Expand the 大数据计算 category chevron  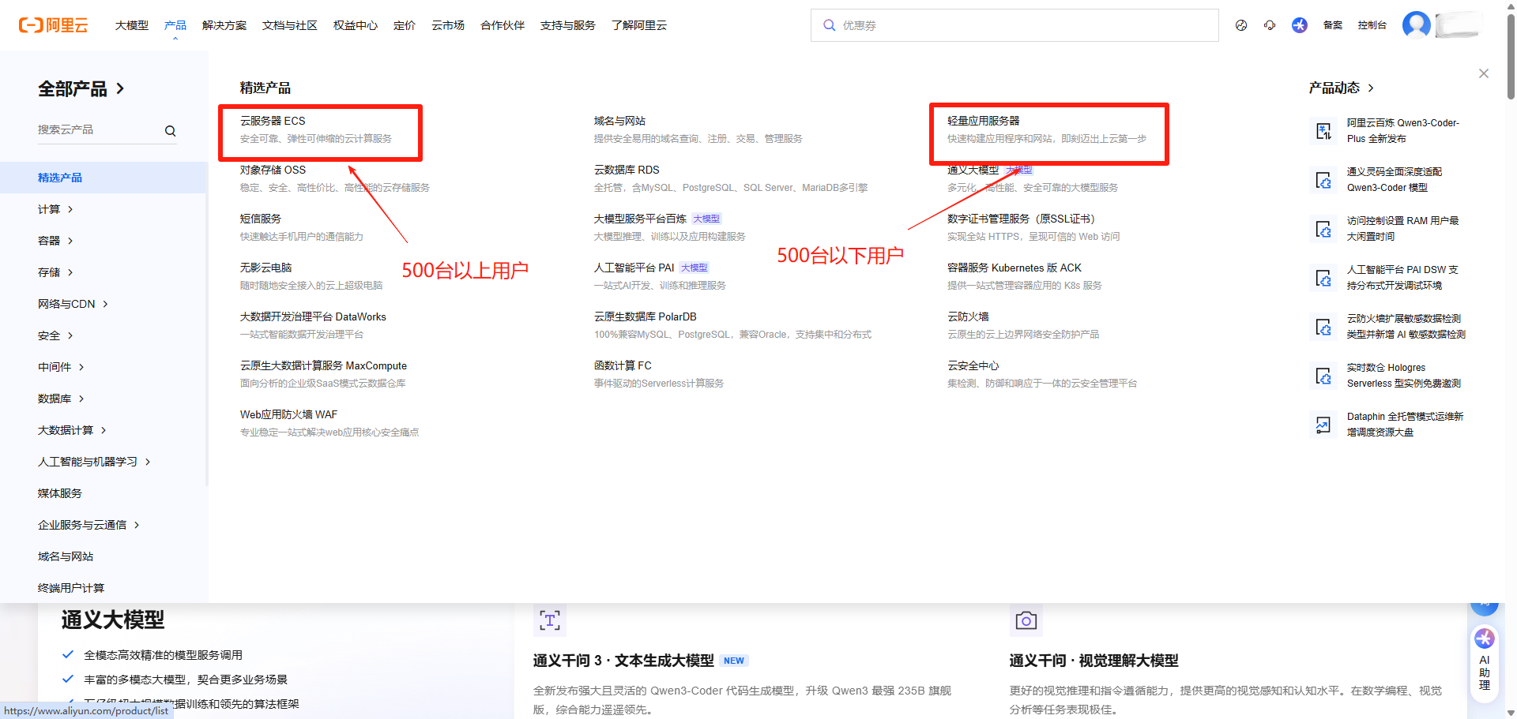pos(104,430)
